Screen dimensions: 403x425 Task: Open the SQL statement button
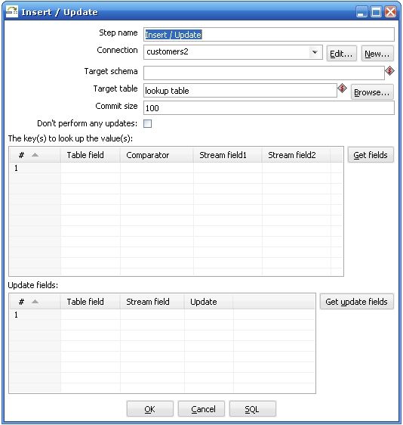tap(252, 408)
